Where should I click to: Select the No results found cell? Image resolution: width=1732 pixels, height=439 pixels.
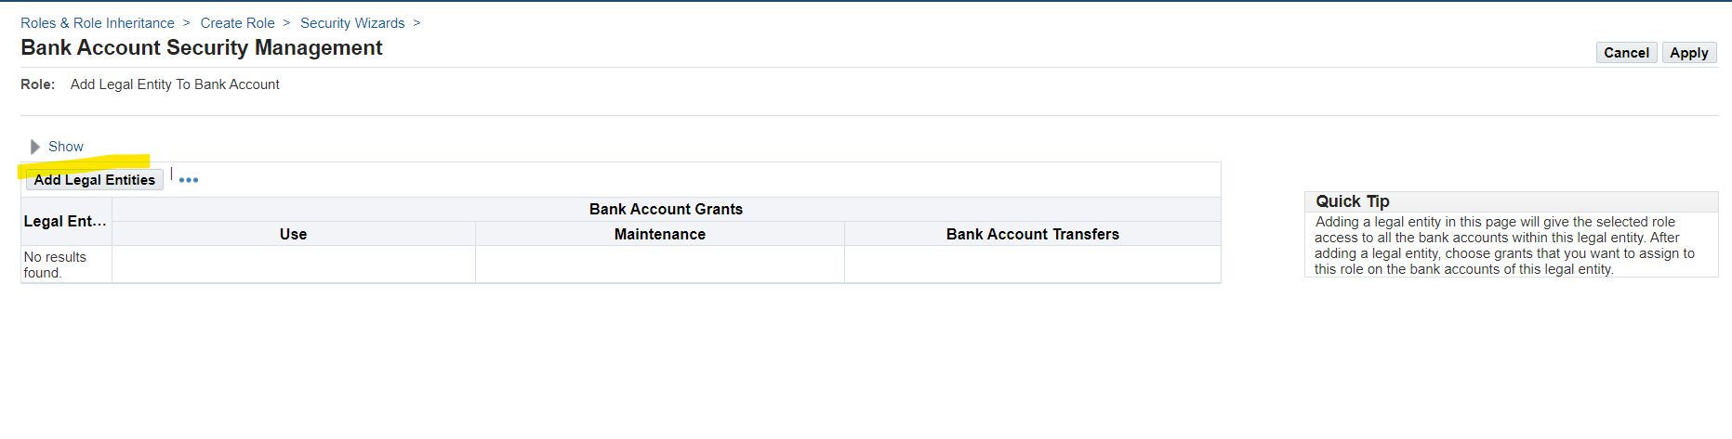[x=55, y=265]
